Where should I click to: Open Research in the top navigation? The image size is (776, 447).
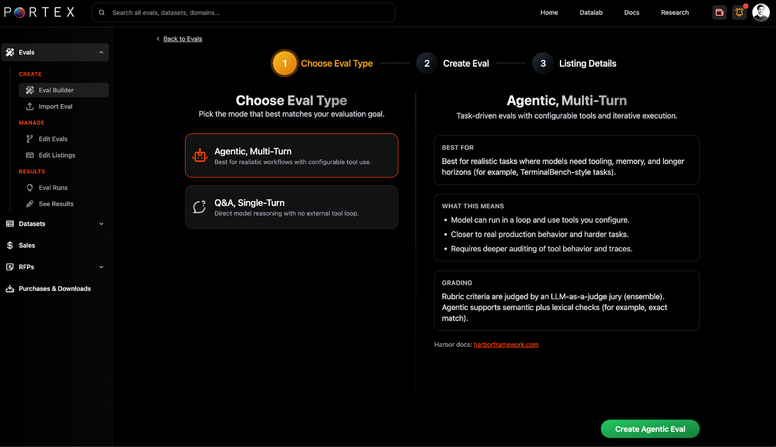(675, 13)
